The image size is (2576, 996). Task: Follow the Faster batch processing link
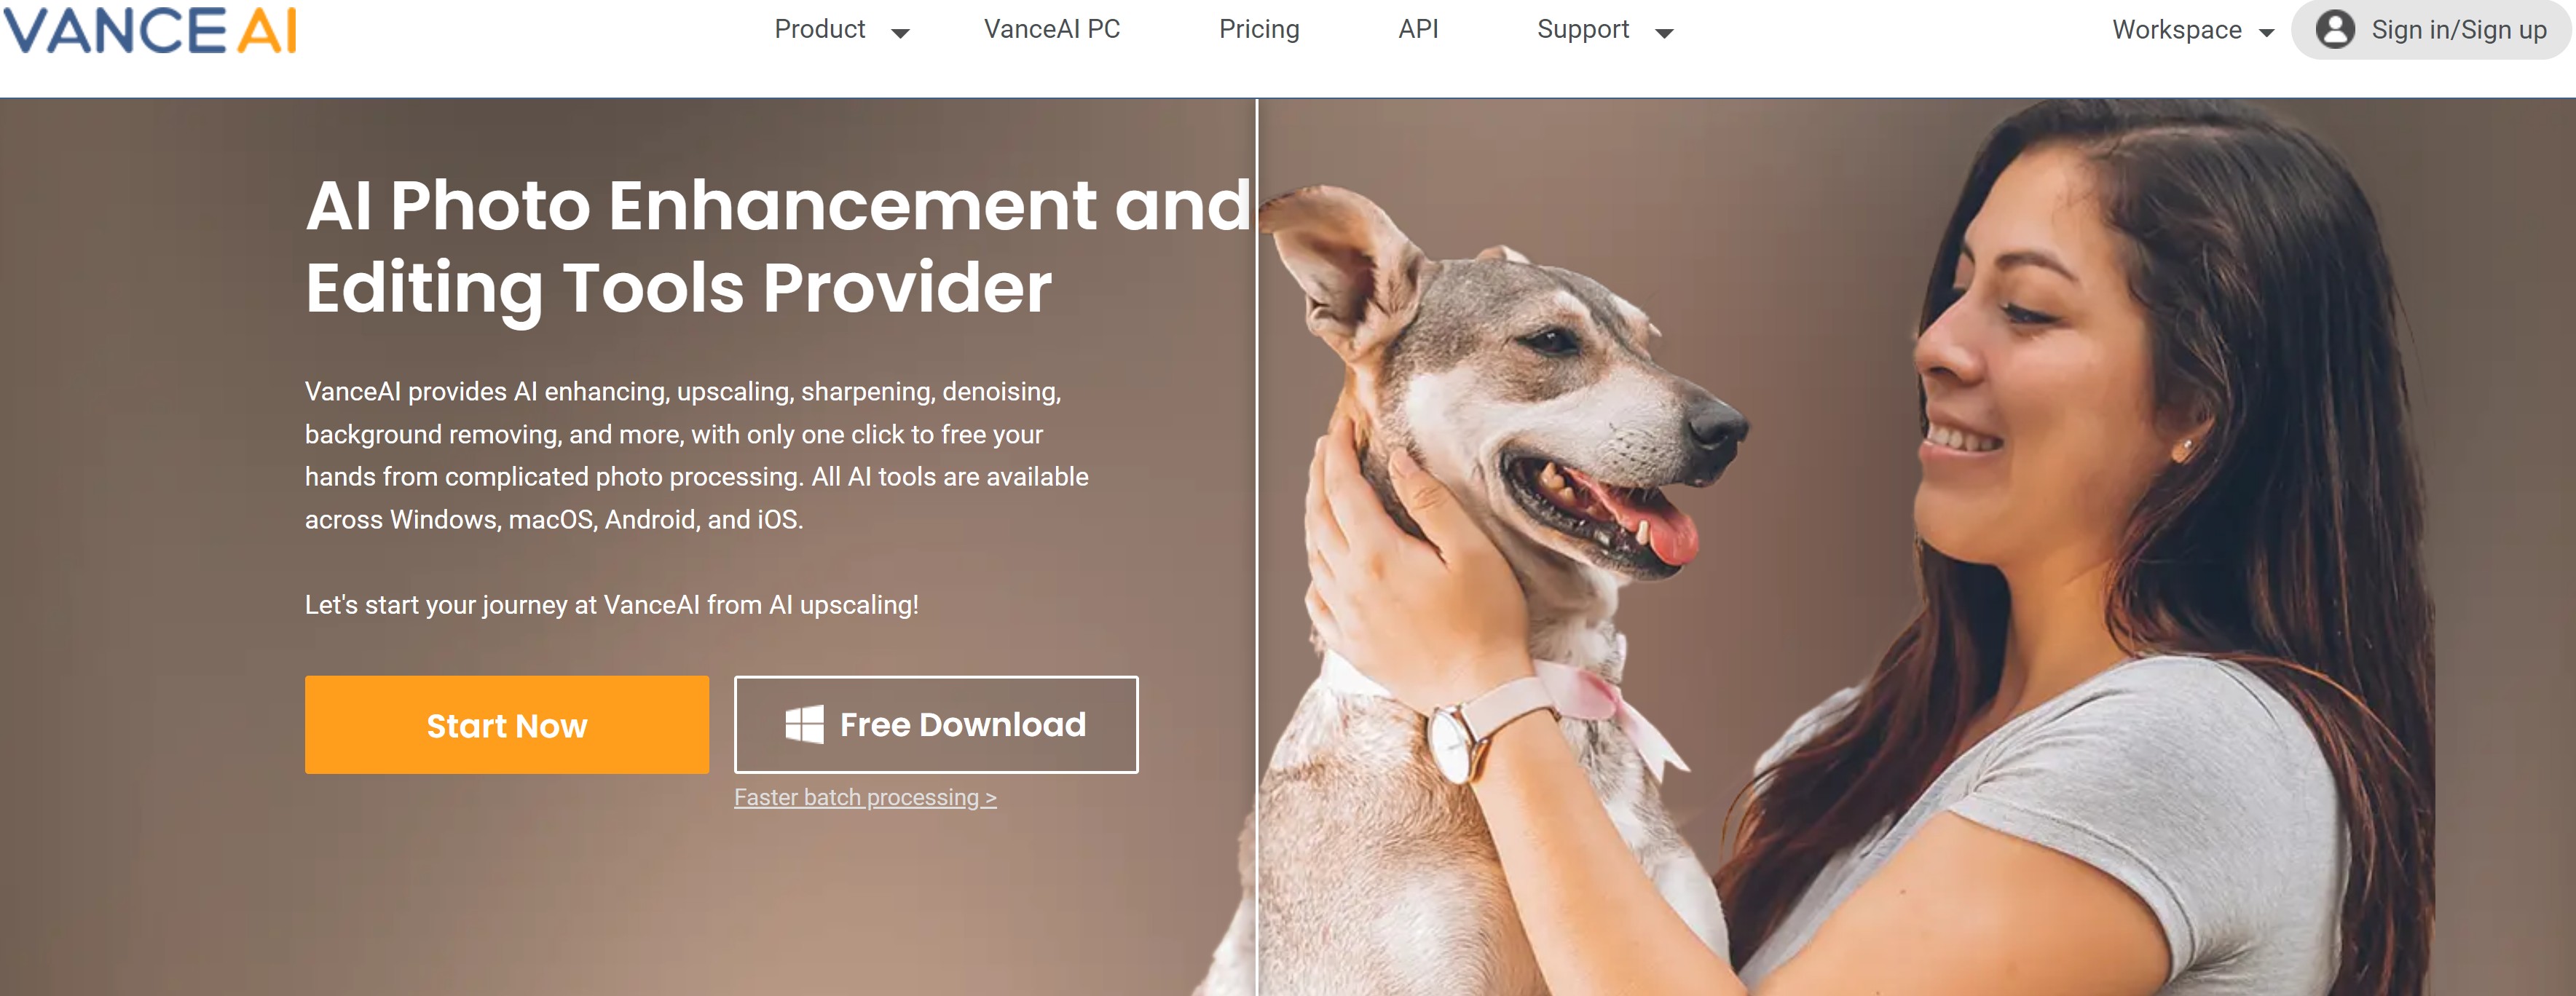click(x=865, y=797)
